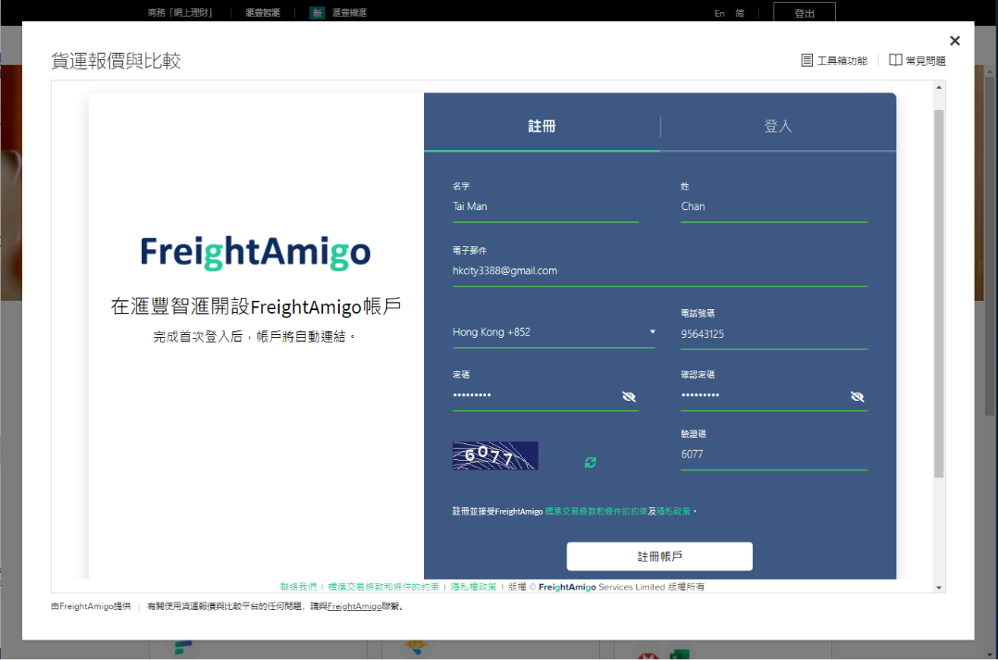998x660 pixels.
Task: Switch to the 註冊 tab
Action: pyautogui.click(x=542, y=126)
